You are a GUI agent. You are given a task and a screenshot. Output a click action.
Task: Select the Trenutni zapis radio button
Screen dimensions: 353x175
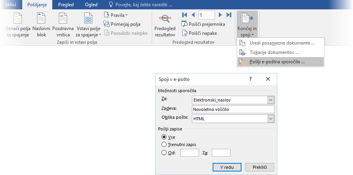tap(164, 144)
